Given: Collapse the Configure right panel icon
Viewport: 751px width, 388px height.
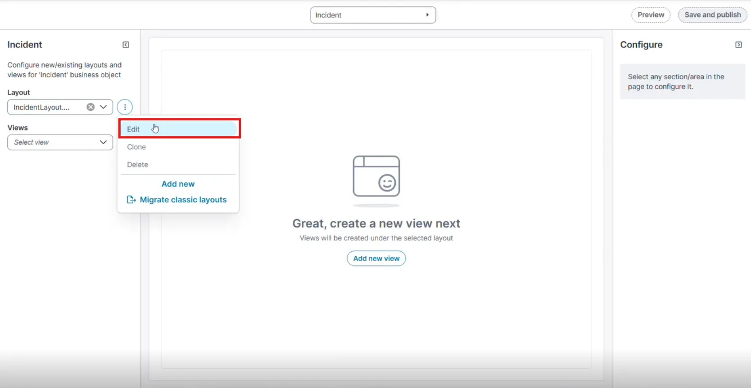Looking at the screenshot, I should (738, 45).
